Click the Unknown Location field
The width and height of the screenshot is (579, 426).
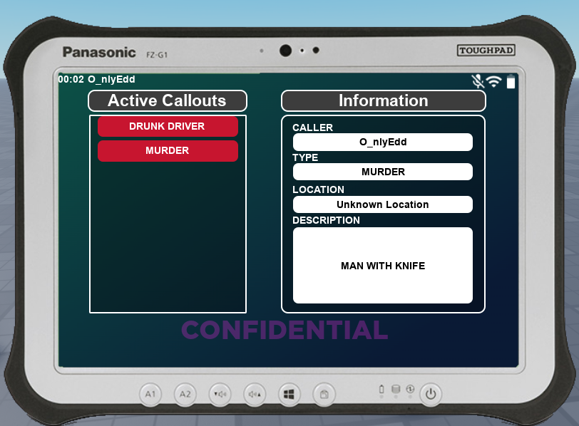click(x=383, y=204)
